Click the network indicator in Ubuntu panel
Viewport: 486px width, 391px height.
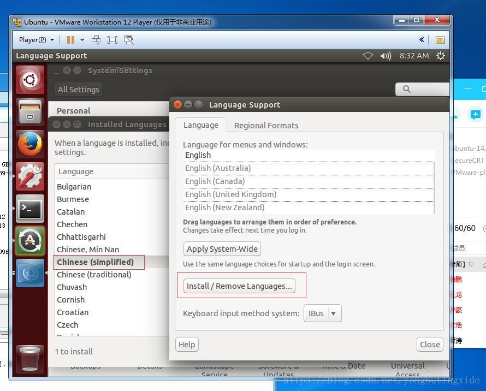tap(368, 56)
